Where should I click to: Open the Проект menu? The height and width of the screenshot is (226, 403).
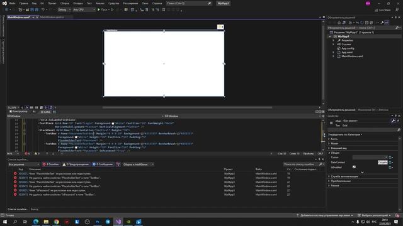tap(52, 3)
